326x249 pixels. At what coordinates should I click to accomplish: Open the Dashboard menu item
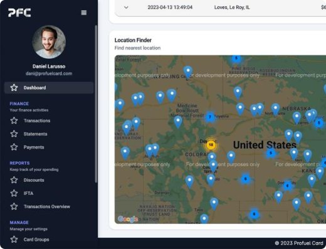49,88
